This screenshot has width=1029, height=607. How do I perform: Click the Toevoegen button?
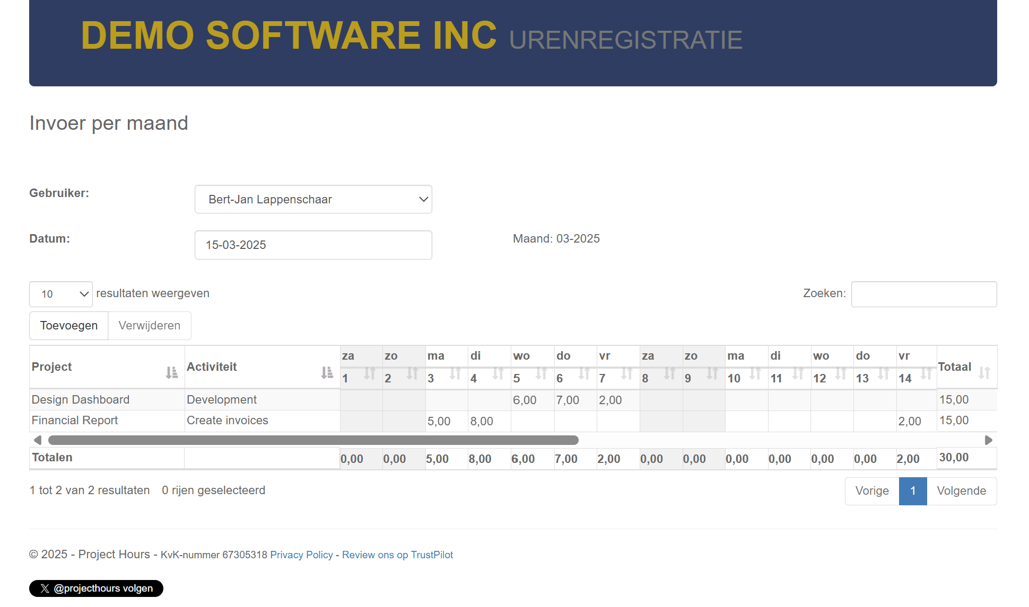point(68,325)
